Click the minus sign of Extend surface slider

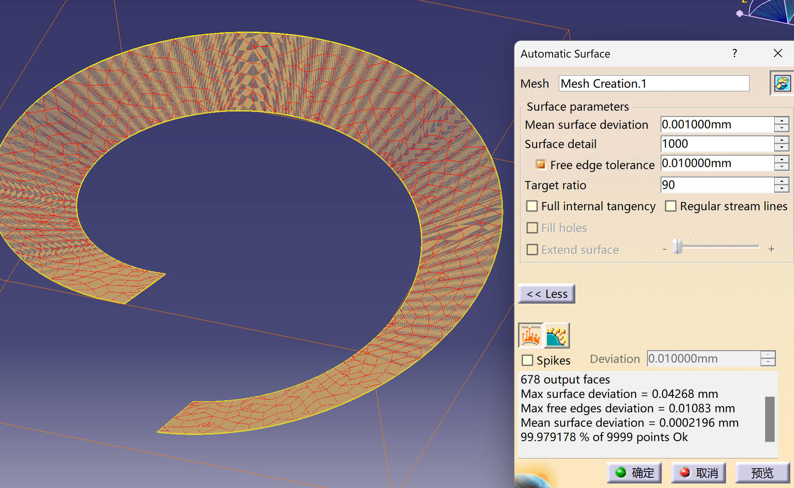tap(664, 249)
